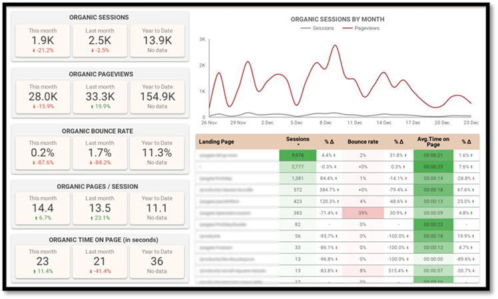The width and height of the screenshot is (498, 299).
Task: Sort table by Landing Page column header
Action: [216, 142]
